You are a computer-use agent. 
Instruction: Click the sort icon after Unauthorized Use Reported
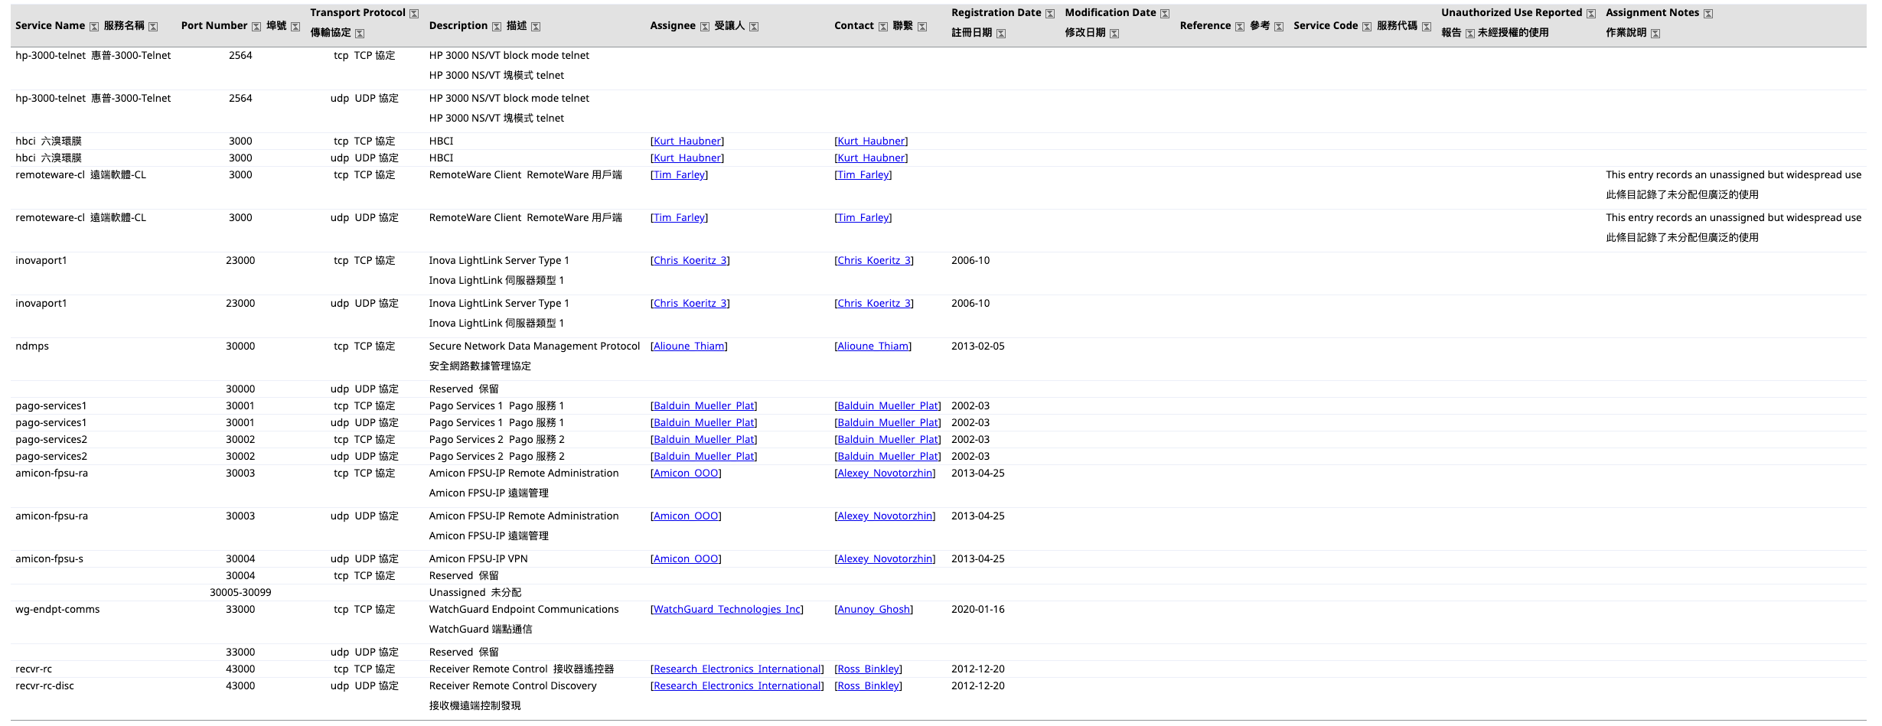tap(1591, 14)
